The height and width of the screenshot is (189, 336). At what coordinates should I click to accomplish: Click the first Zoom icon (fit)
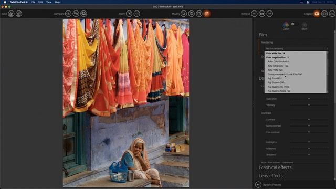(129, 14)
